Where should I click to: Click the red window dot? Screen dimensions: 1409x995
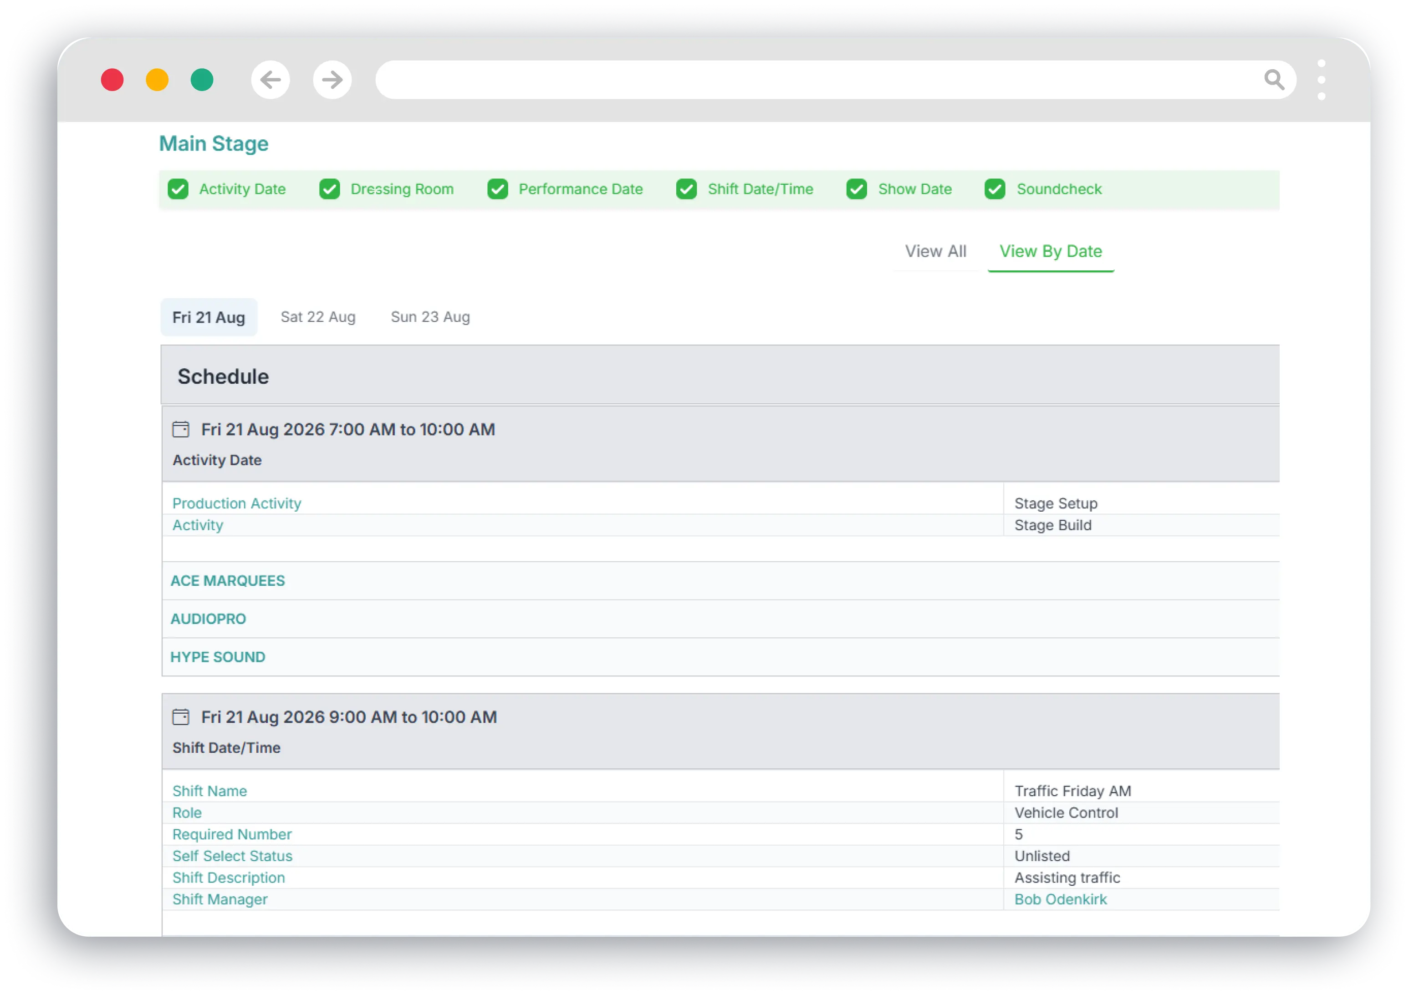(112, 80)
